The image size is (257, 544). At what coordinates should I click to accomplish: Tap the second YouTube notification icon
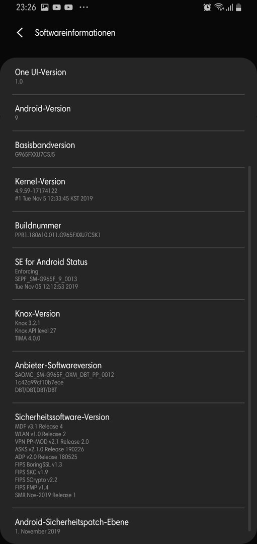click(68, 7)
